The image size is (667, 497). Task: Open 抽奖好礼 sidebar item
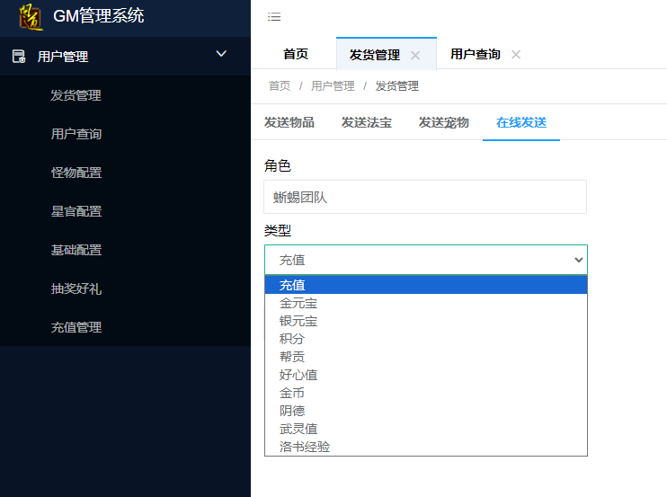(76, 288)
